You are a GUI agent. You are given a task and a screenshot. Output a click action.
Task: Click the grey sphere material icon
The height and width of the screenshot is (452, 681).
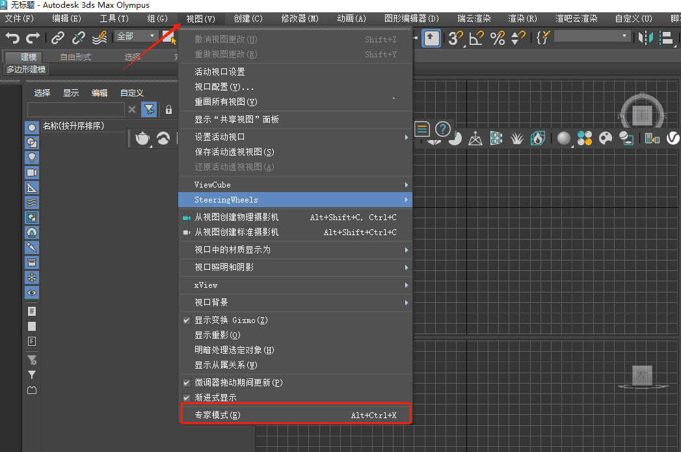tap(563, 138)
